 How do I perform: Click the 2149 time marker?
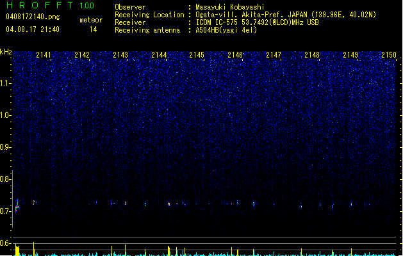click(x=350, y=55)
